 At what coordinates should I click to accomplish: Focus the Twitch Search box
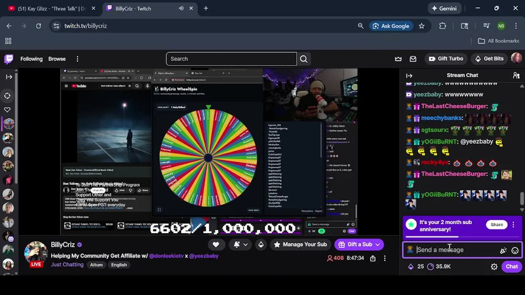click(231, 59)
